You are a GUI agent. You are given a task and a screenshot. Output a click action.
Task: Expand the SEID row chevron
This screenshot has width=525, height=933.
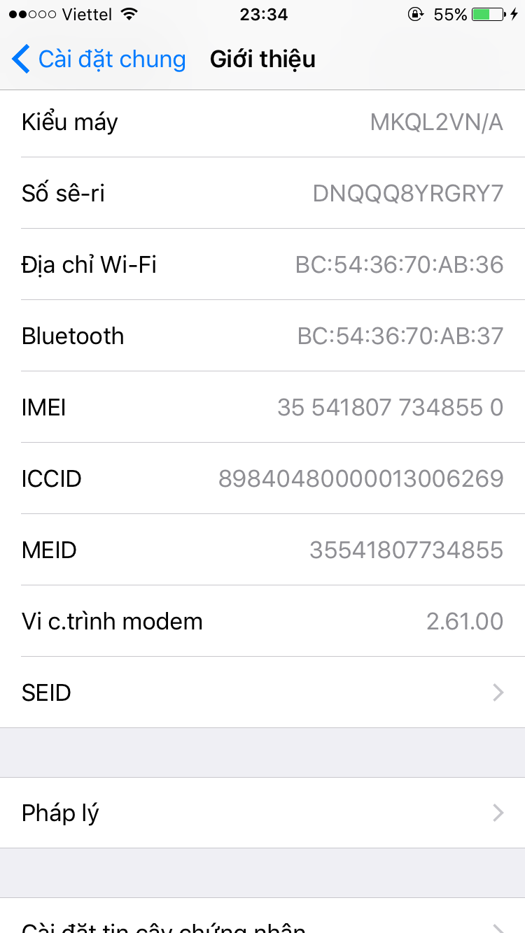(x=498, y=693)
